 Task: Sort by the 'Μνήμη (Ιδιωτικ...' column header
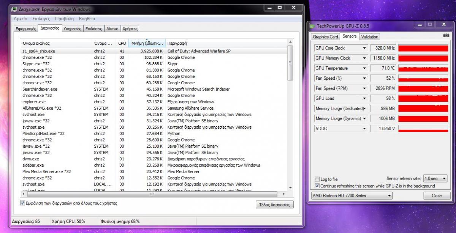[147, 43]
